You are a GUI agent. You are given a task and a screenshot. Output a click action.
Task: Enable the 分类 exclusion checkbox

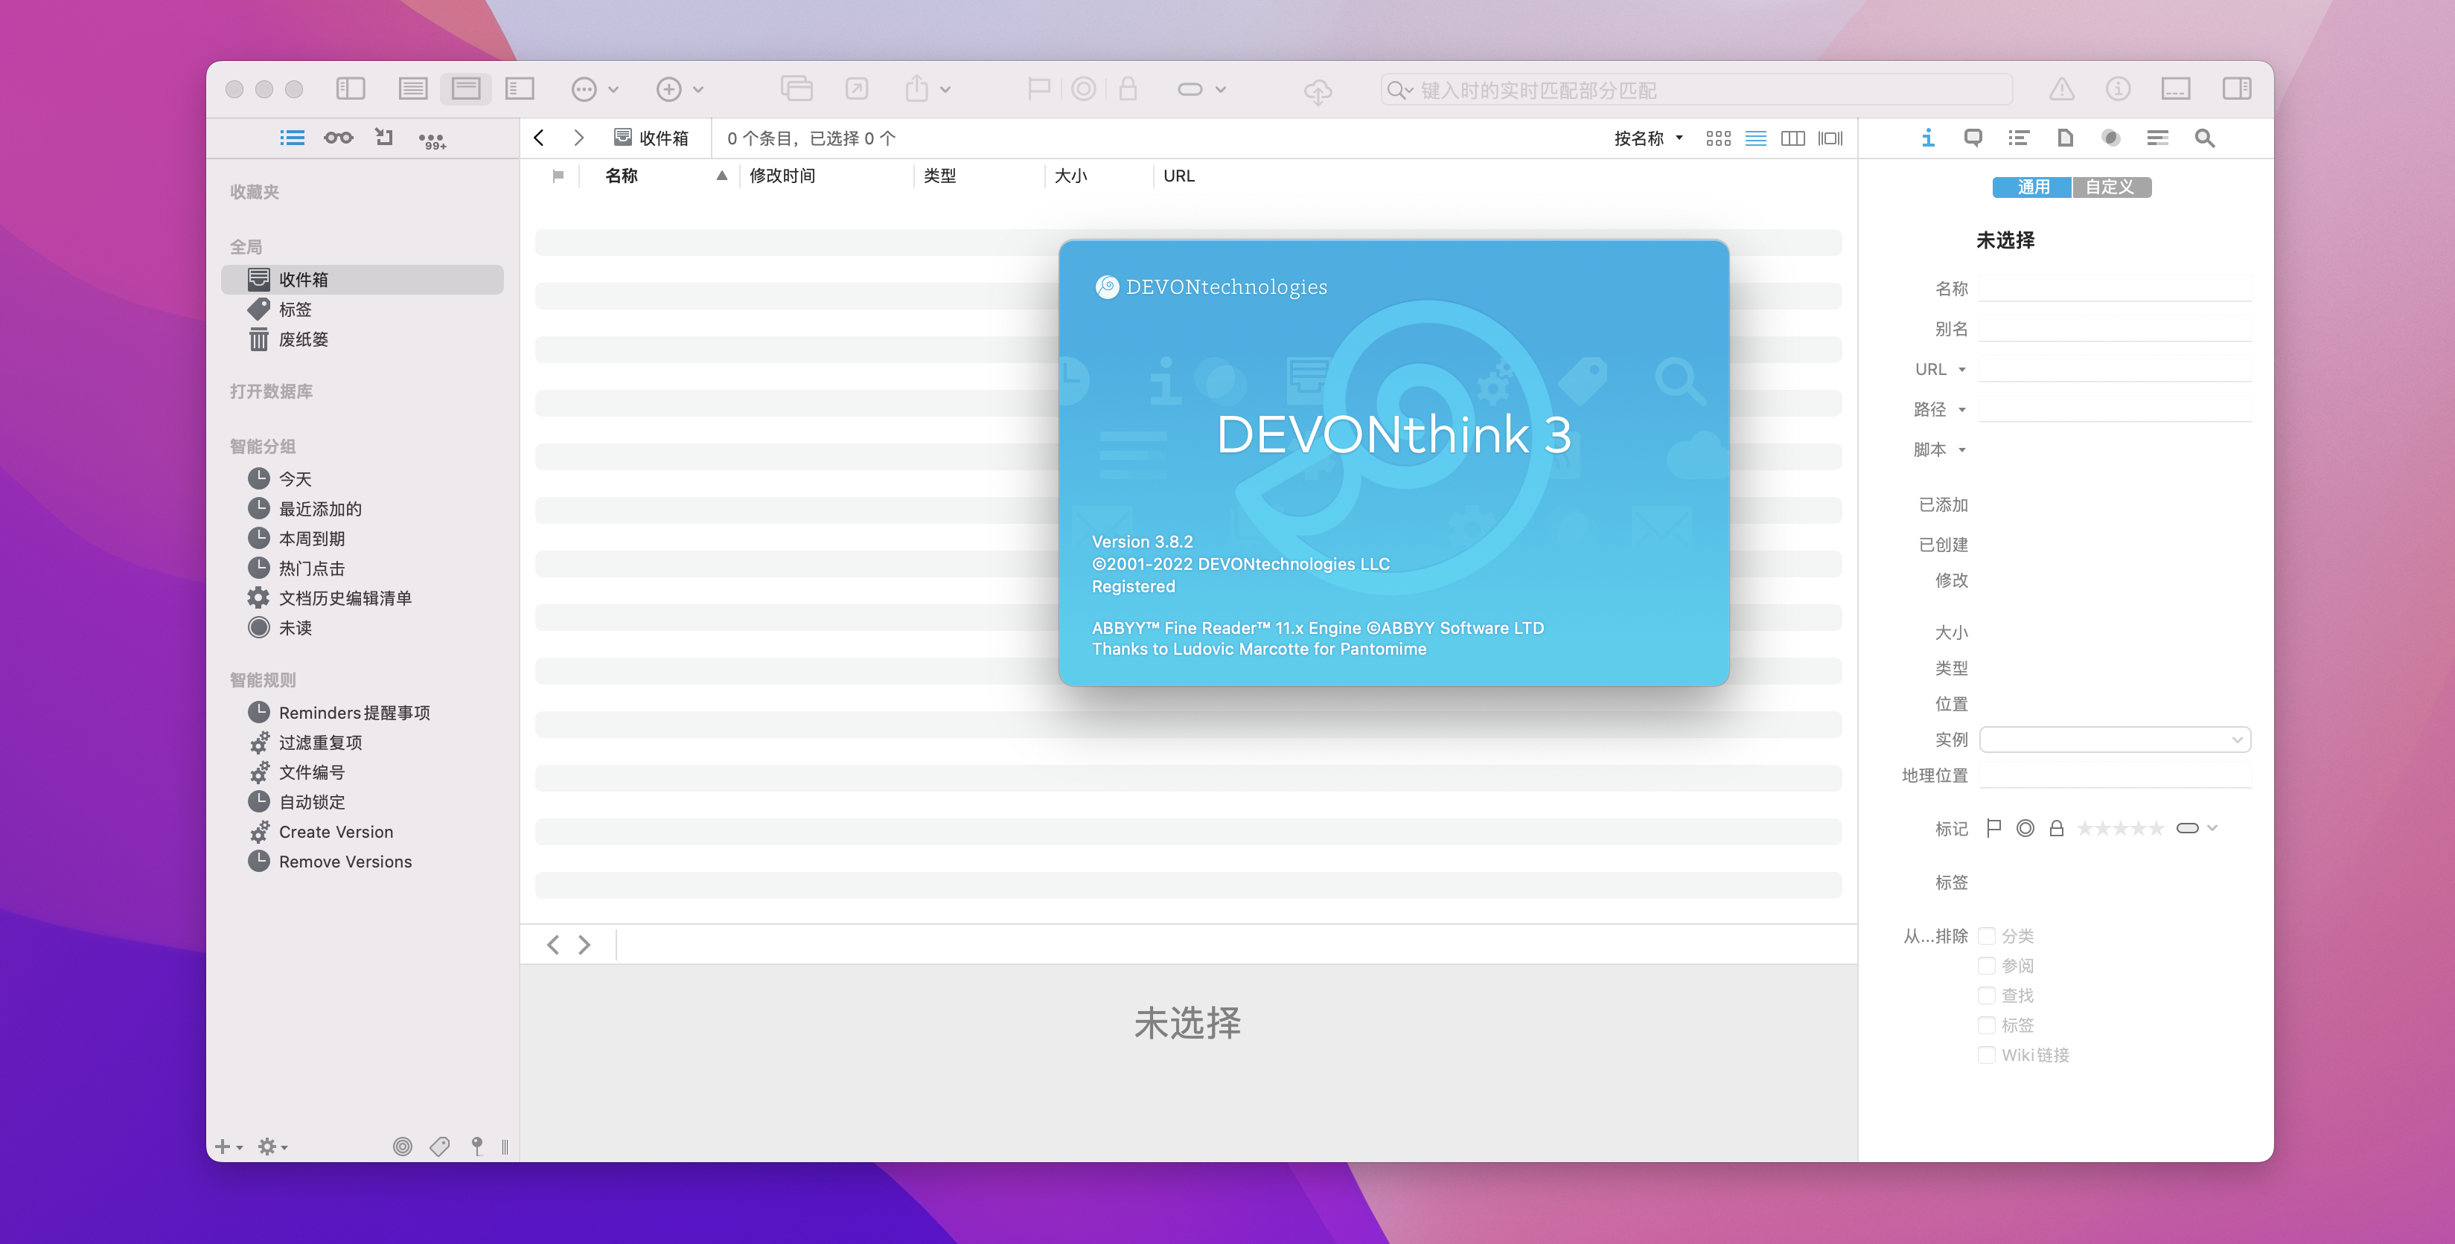click(1987, 935)
